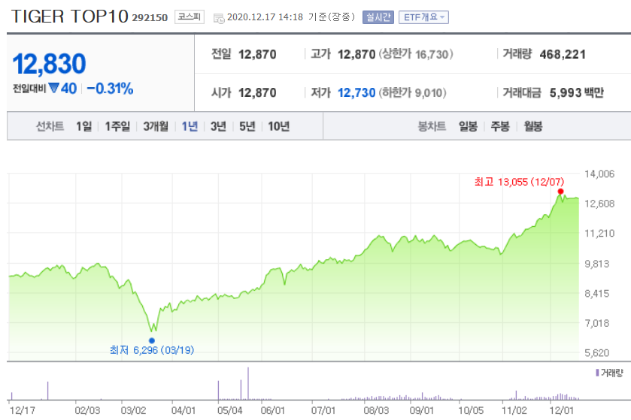Click the blue down-triangle change icon
The width and height of the screenshot is (631, 420).
pos(53,88)
